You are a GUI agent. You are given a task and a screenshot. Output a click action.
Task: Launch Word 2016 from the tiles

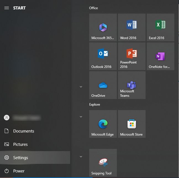click(131, 27)
